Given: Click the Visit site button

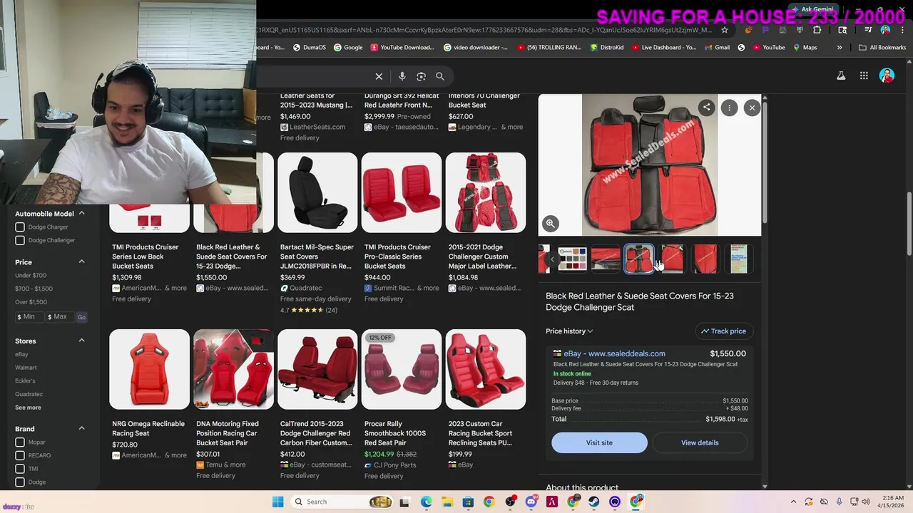Looking at the screenshot, I should coord(599,442).
